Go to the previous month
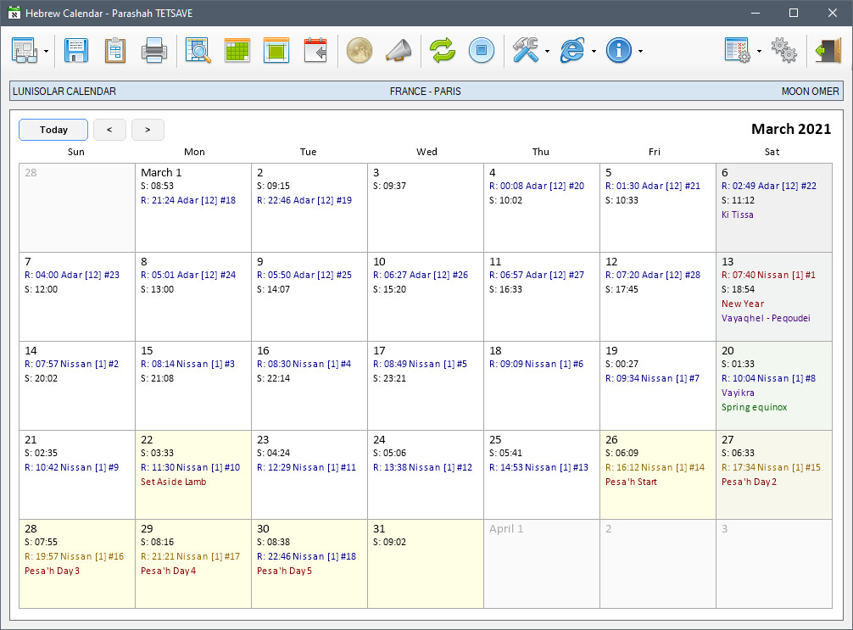Screen dimensions: 853x630 pyautogui.click(x=110, y=130)
